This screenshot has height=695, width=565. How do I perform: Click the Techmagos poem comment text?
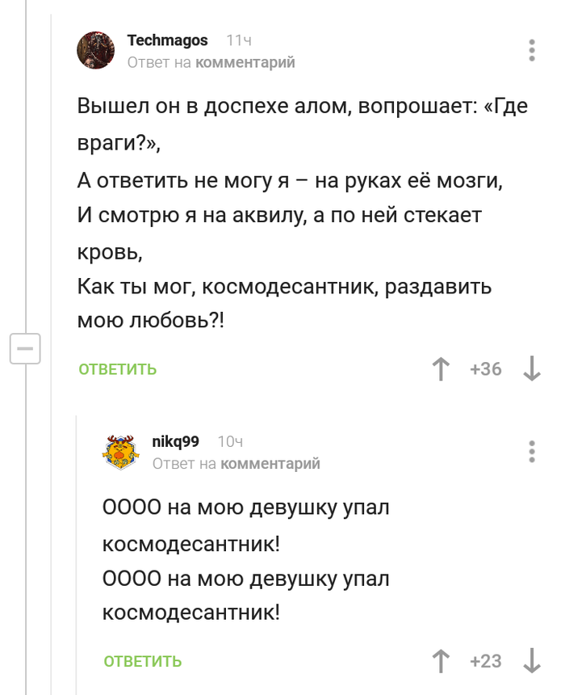tap(299, 214)
